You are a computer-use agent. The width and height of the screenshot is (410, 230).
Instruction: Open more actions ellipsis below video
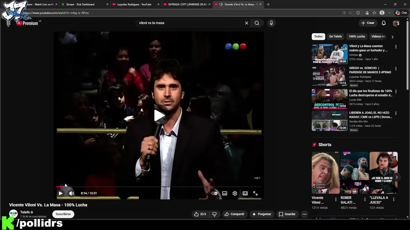coord(304,214)
